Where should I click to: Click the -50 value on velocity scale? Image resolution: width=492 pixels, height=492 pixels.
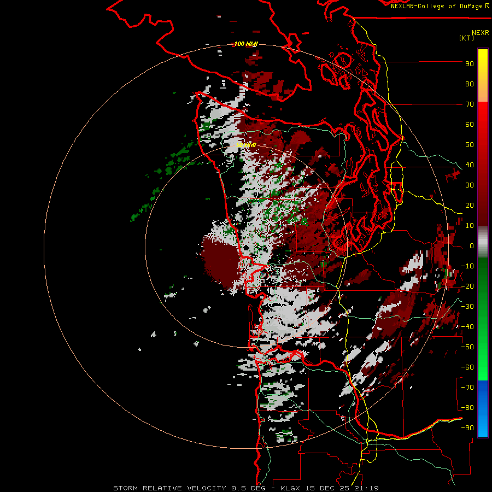tap(467, 347)
